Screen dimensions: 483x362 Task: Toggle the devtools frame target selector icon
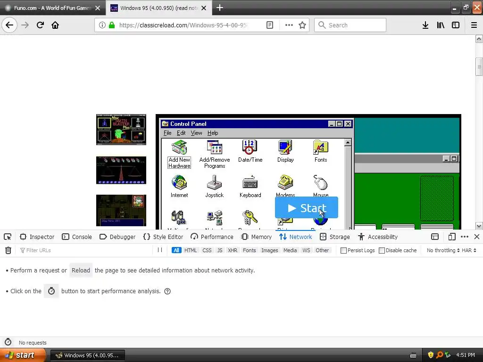pyautogui.click(x=434, y=237)
